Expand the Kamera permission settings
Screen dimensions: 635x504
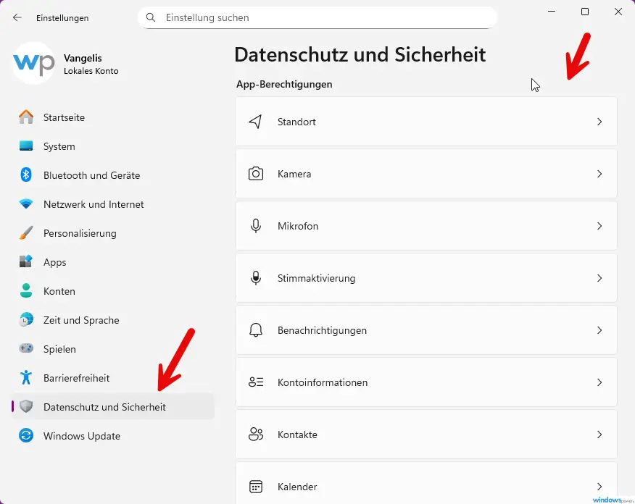click(599, 174)
